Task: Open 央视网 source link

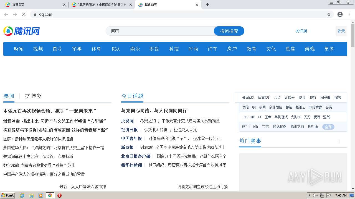Action: (x=127, y=121)
